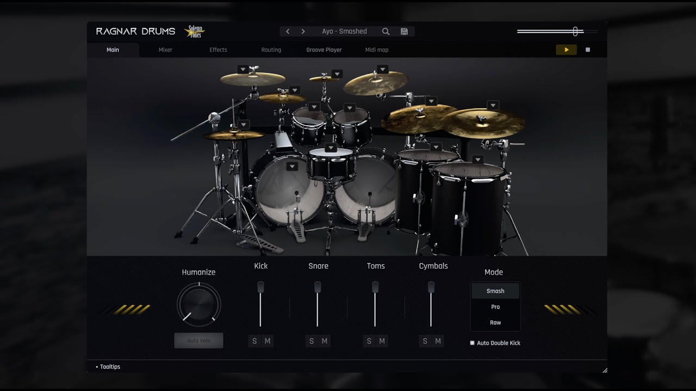Open dropdown above the small splash cymbal
Screen dimensions: 696x391
pos(337,74)
